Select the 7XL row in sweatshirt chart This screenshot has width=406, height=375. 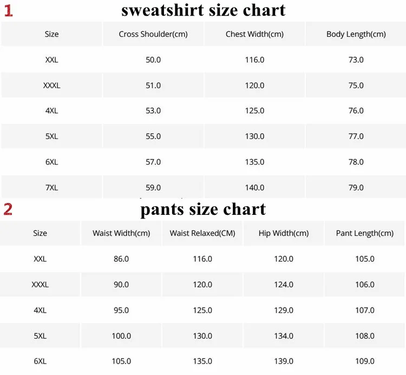click(x=203, y=187)
